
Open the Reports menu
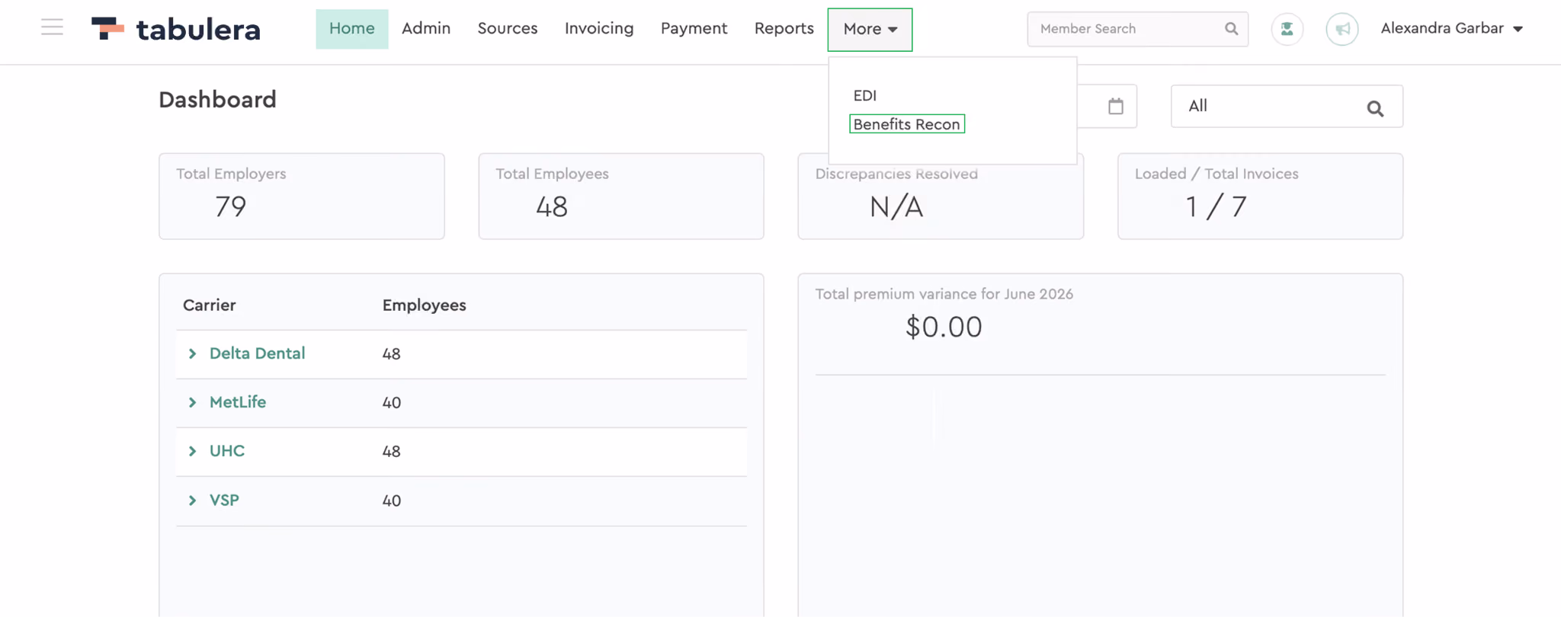(784, 29)
